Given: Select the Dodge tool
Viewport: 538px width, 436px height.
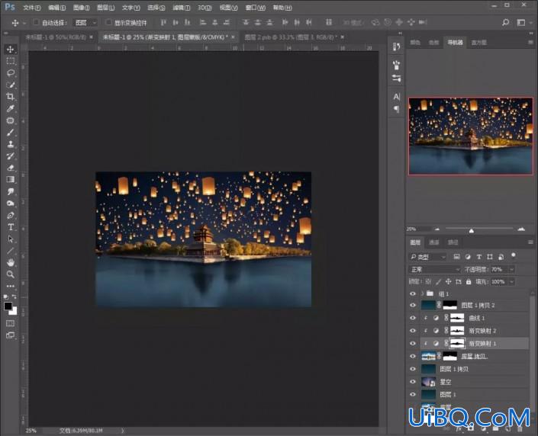Looking at the screenshot, I should 10,204.
